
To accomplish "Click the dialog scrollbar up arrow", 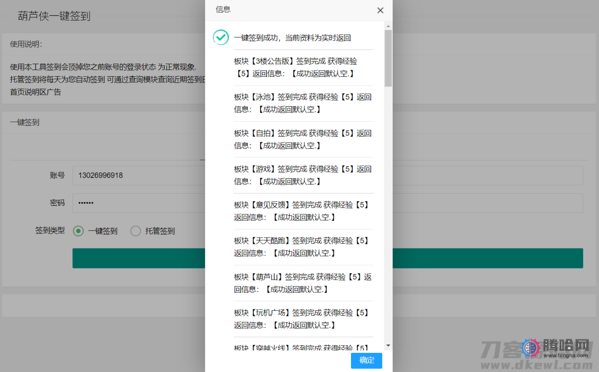I will click(x=388, y=26).
